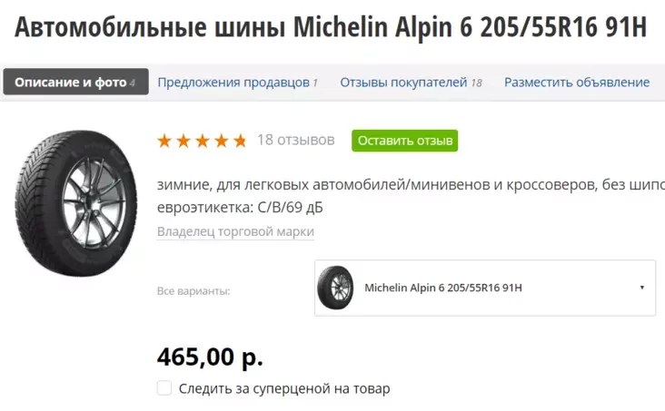Follow the Владелец торговой марки link
665x411 pixels.
(x=235, y=231)
